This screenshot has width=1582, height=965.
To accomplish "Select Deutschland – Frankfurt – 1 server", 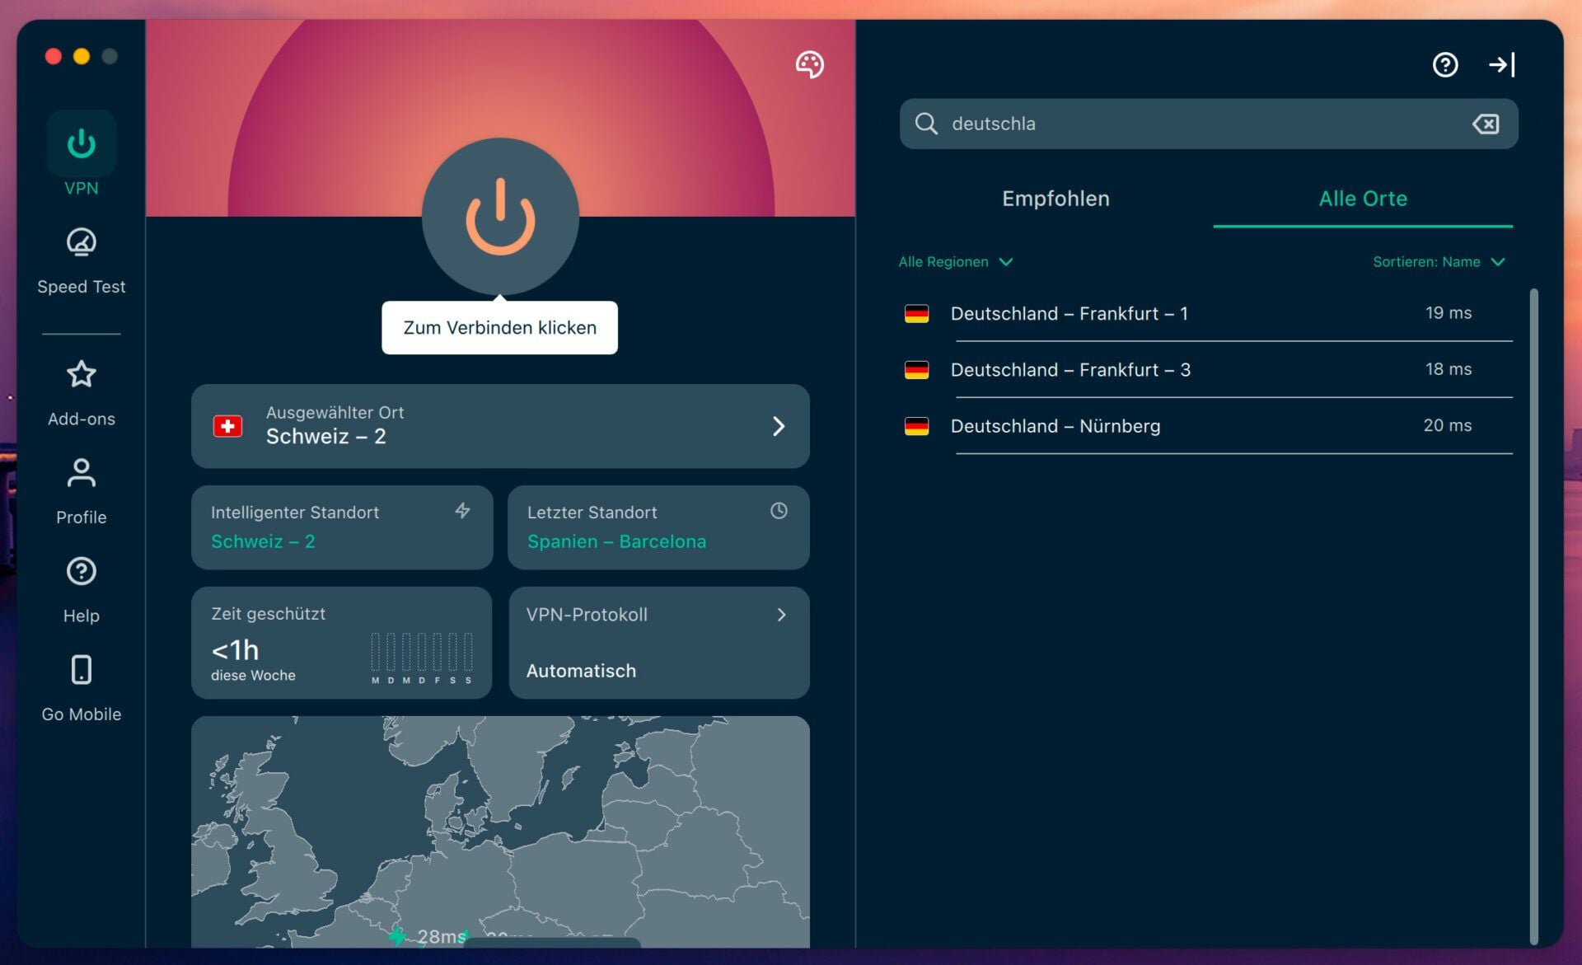I will pyautogui.click(x=1069, y=313).
